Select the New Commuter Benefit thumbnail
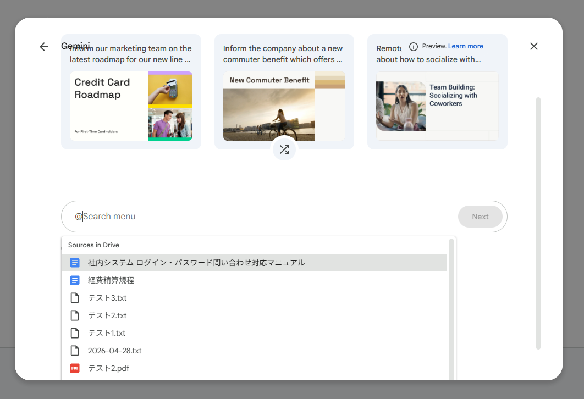The height and width of the screenshot is (399, 584). tap(284, 106)
